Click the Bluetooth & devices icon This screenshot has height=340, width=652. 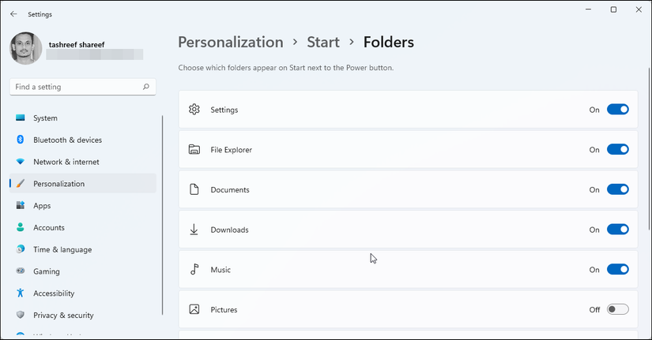[x=21, y=140]
